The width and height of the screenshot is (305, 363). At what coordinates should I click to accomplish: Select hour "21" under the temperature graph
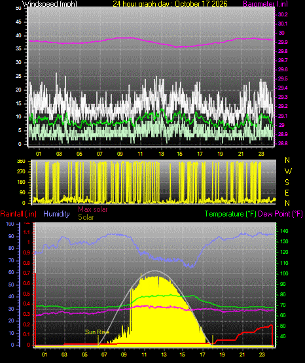click(242, 354)
